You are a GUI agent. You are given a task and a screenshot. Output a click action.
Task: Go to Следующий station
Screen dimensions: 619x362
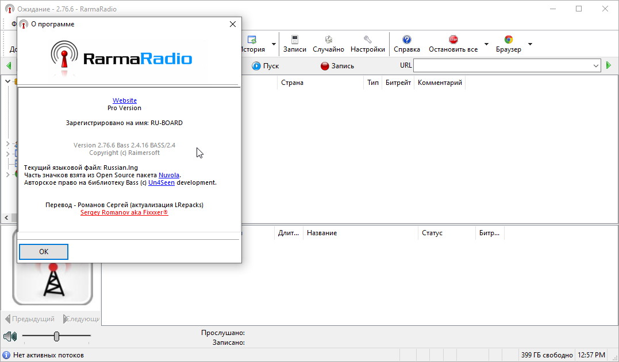(x=82, y=318)
